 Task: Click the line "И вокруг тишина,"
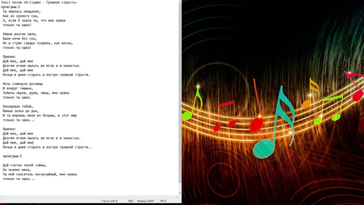[18, 89]
